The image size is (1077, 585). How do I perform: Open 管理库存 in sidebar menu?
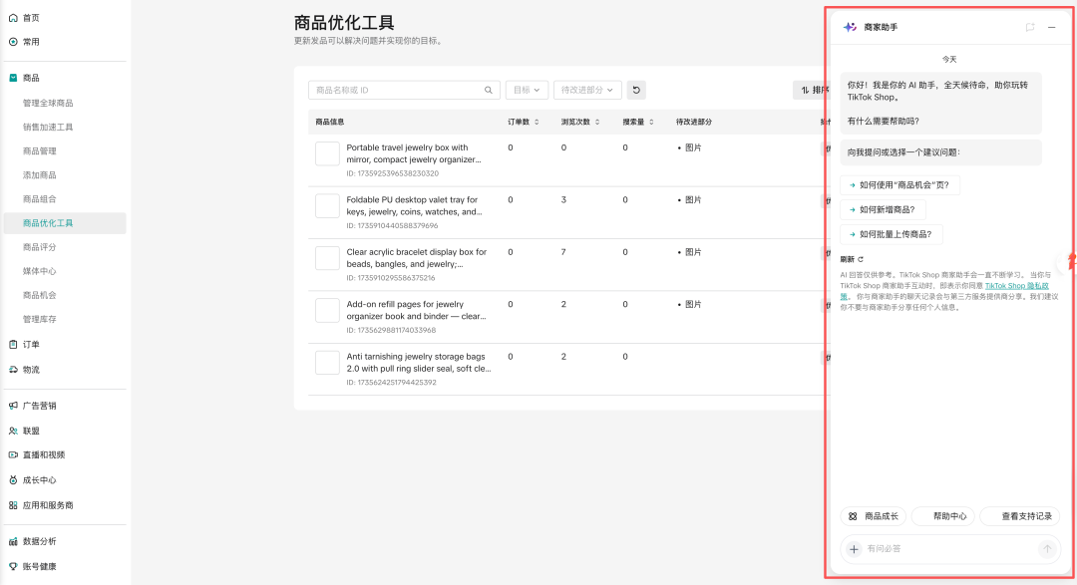40,319
